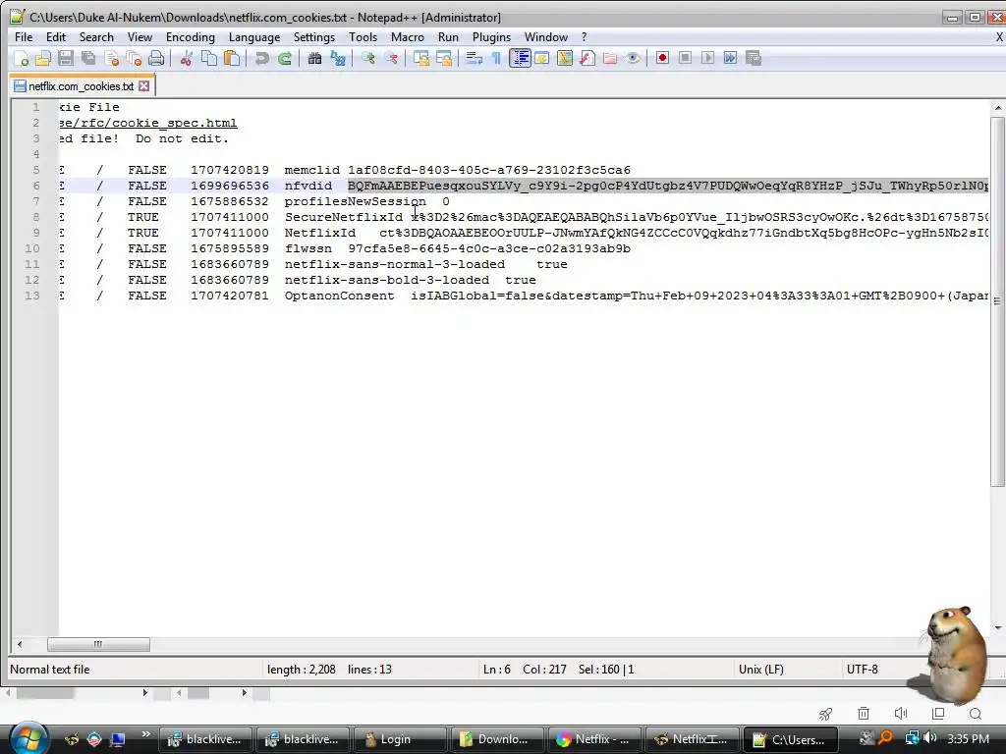Click the horizontal scrollbar thumb in editor
Screen dimensions: 1006x754
(98, 644)
